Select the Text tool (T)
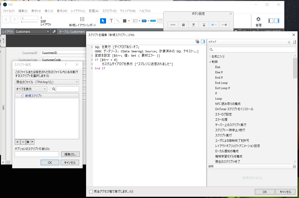The height and width of the screenshot is (198, 299). tap(111, 21)
